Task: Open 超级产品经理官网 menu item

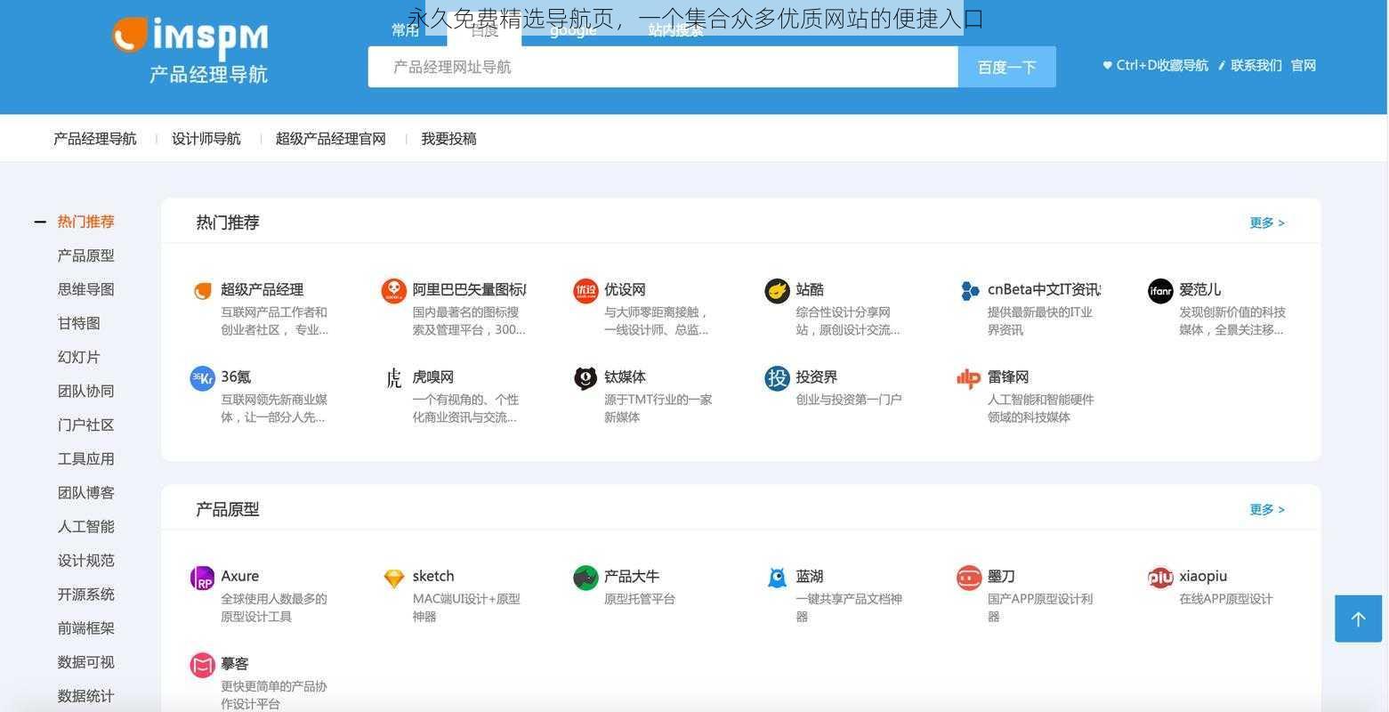Action: tap(331, 139)
